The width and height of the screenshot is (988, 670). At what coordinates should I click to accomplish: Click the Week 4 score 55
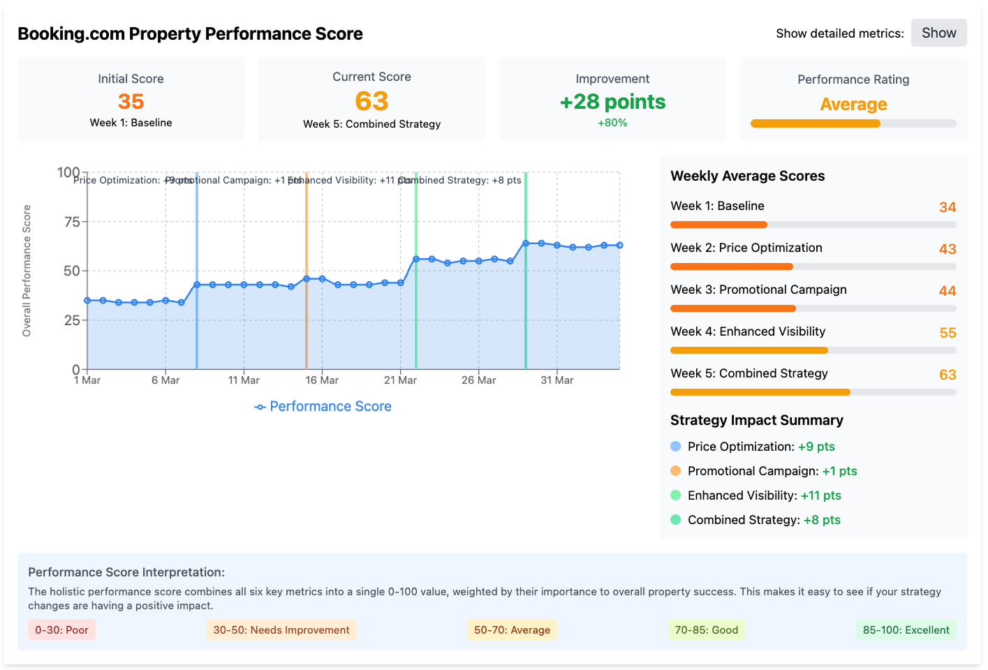pyautogui.click(x=948, y=333)
